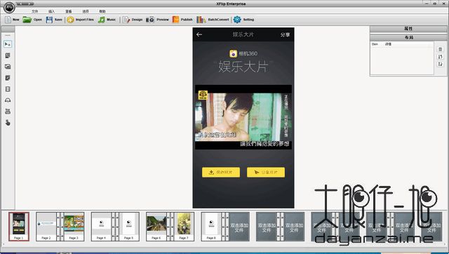
Task: Choose the insert image tool in left sidebar
Action: (8, 67)
